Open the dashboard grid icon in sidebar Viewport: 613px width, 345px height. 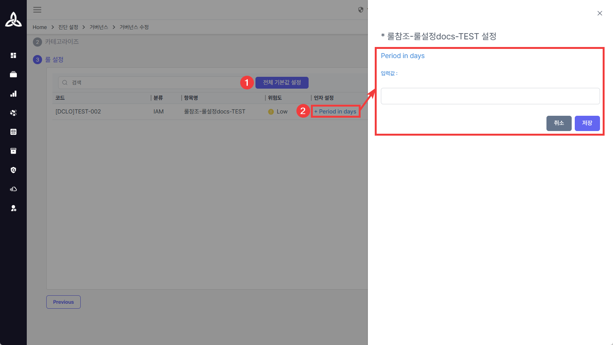point(13,55)
